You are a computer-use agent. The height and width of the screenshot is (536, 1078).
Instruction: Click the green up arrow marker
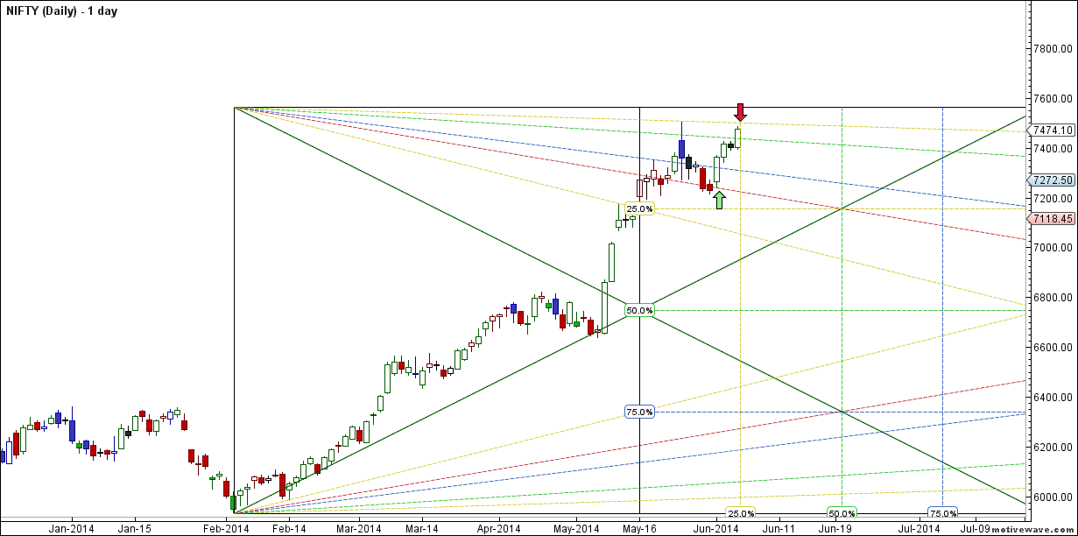coord(719,201)
